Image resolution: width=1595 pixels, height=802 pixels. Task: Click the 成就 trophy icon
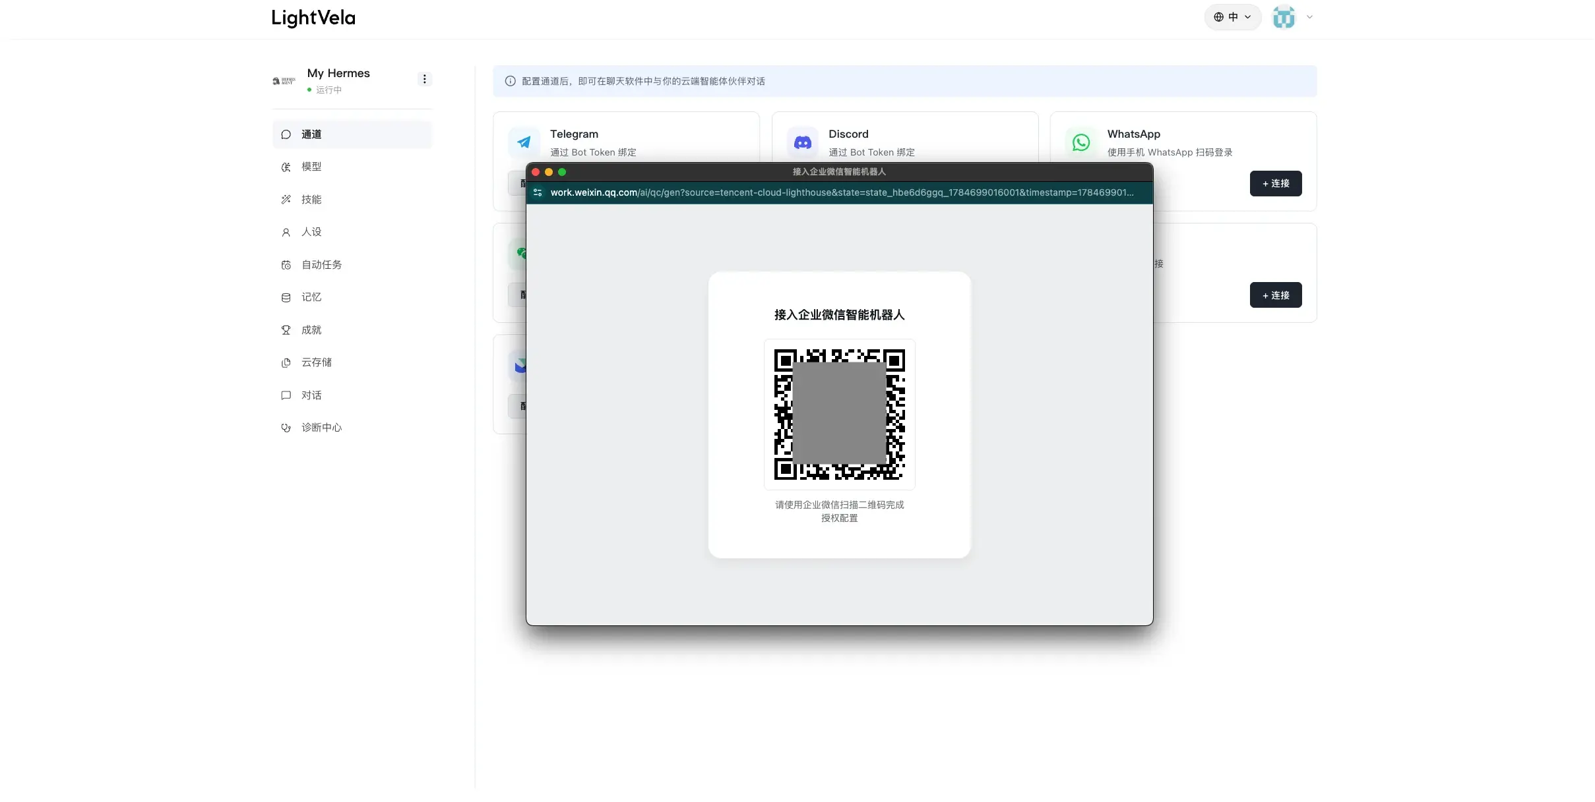click(x=286, y=330)
